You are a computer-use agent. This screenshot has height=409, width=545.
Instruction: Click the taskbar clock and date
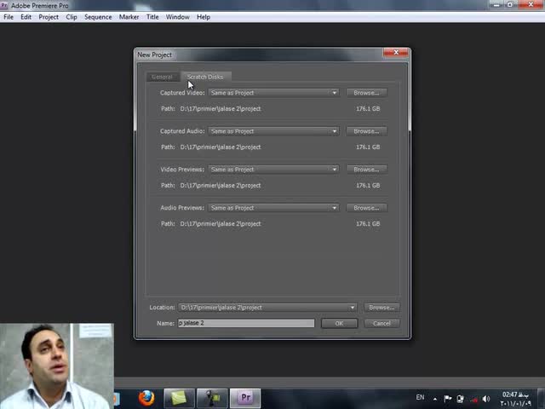point(515,399)
